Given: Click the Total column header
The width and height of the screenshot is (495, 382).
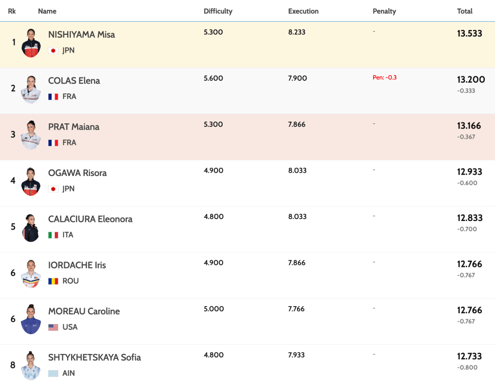Looking at the screenshot, I should click(465, 11).
